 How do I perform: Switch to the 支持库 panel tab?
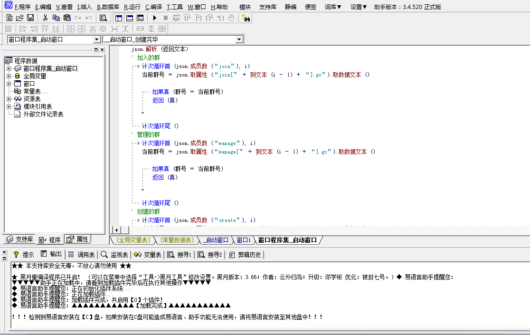(19, 239)
